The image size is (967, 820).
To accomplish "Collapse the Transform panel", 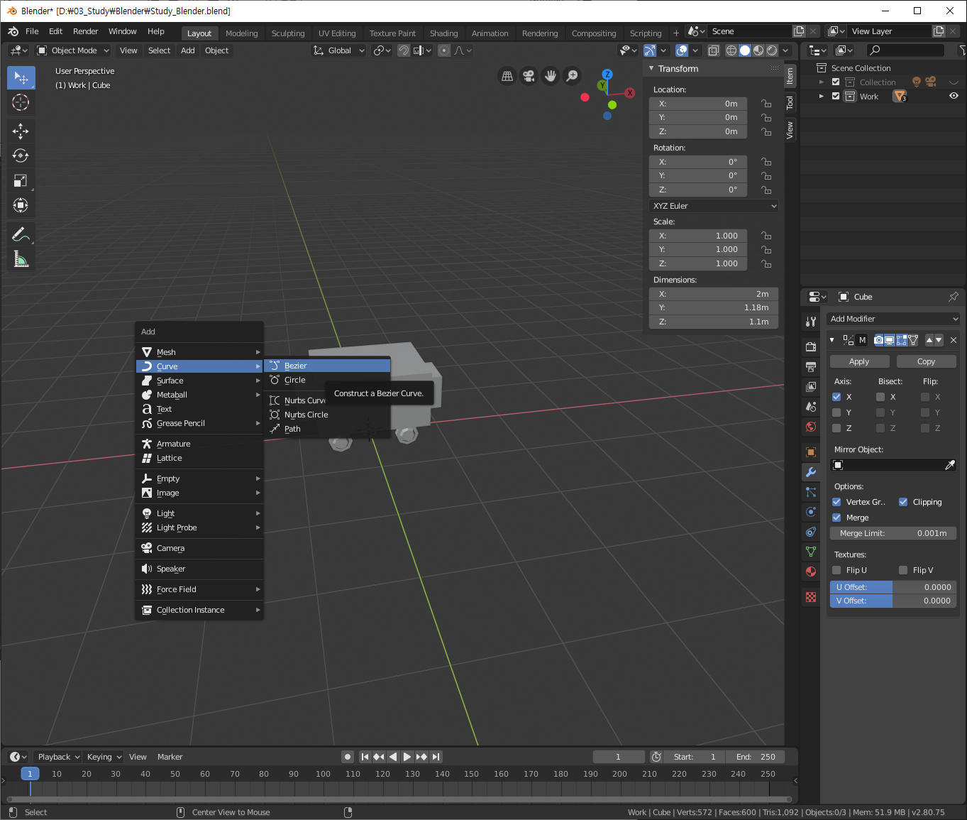I will [x=651, y=69].
